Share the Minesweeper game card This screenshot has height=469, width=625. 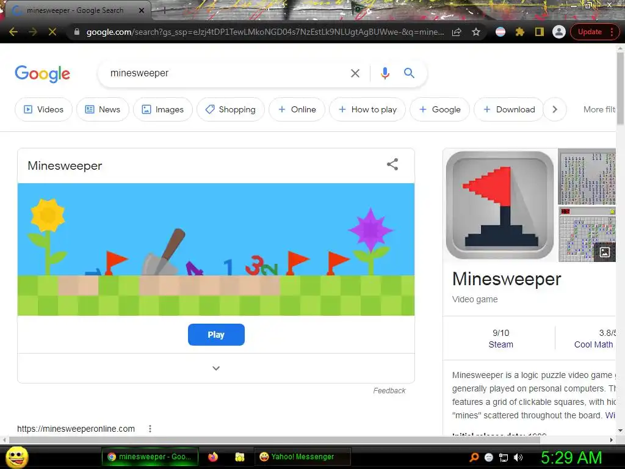[x=392, y=164]
